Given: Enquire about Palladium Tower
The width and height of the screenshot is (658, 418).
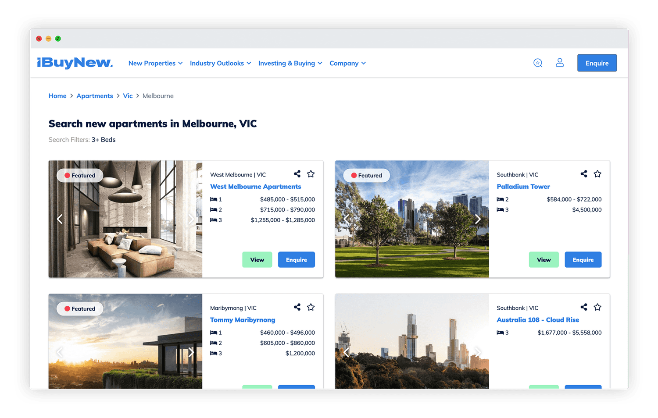Looking at the screenshot, I should pos(583,260).
